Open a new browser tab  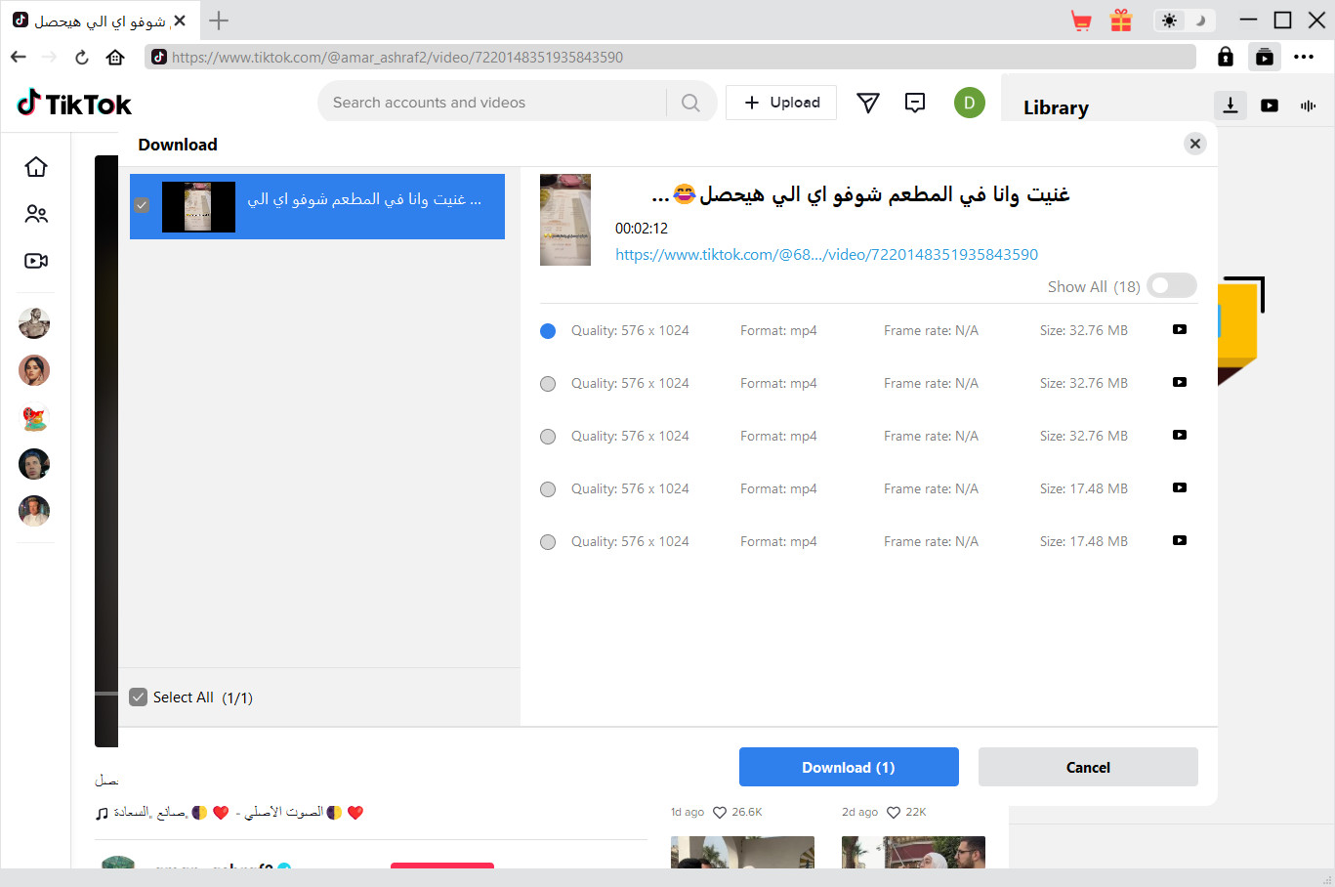tap(219, 21)
